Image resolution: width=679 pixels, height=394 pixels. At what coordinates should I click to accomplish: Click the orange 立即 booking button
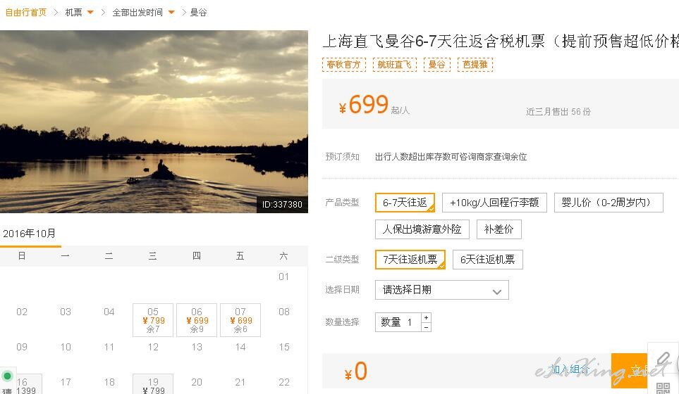click(629, 370)
